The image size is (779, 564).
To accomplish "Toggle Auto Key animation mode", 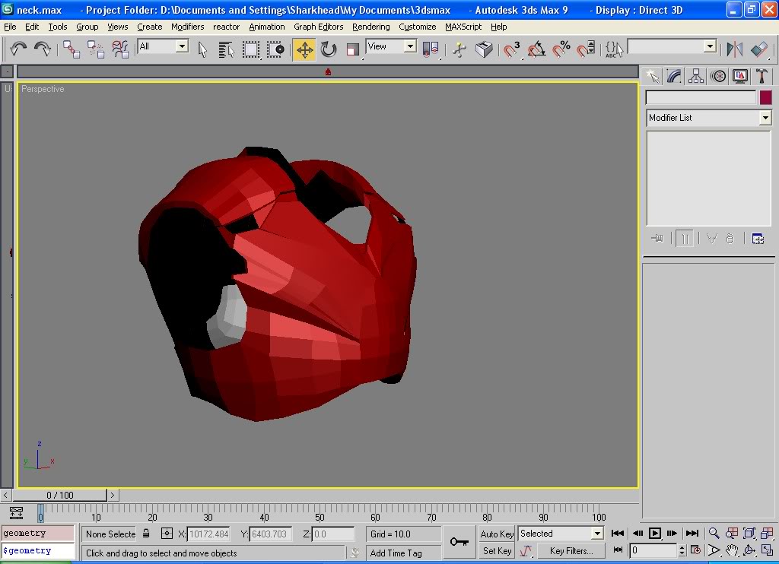I will 497,534.
